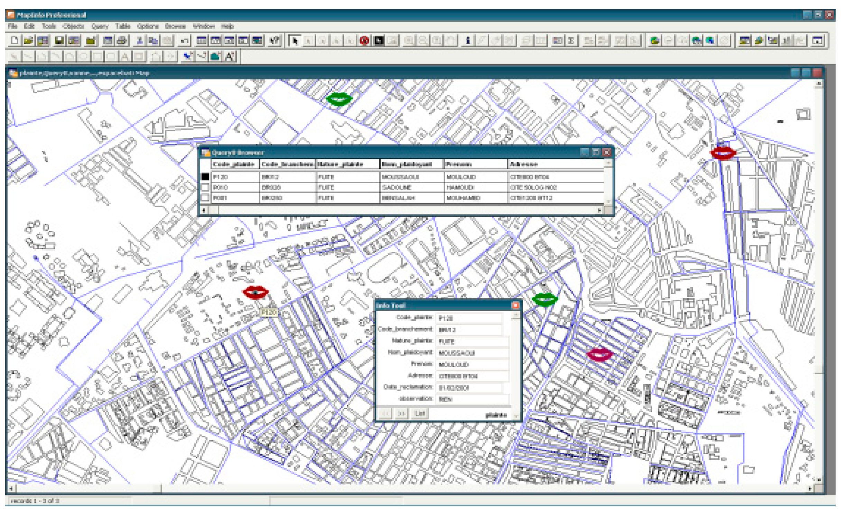Tick the row selector box for P010
The height and width of the screenshot is (515, 847).
coord(205,187)
